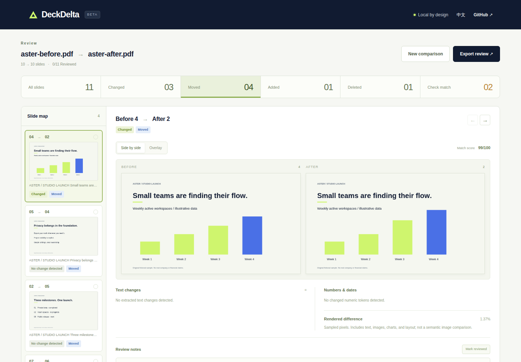Viewport: 521px width, 362px height.
Task: Click Export review button
Action: point(476,54)
